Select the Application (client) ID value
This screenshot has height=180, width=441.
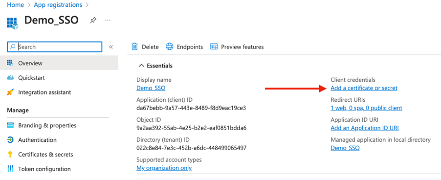[191, 108]
